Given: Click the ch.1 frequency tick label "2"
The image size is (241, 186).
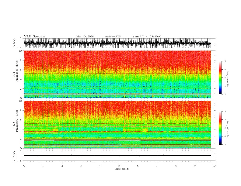Looking at the screenshot, I should click(x=21, y=88).
